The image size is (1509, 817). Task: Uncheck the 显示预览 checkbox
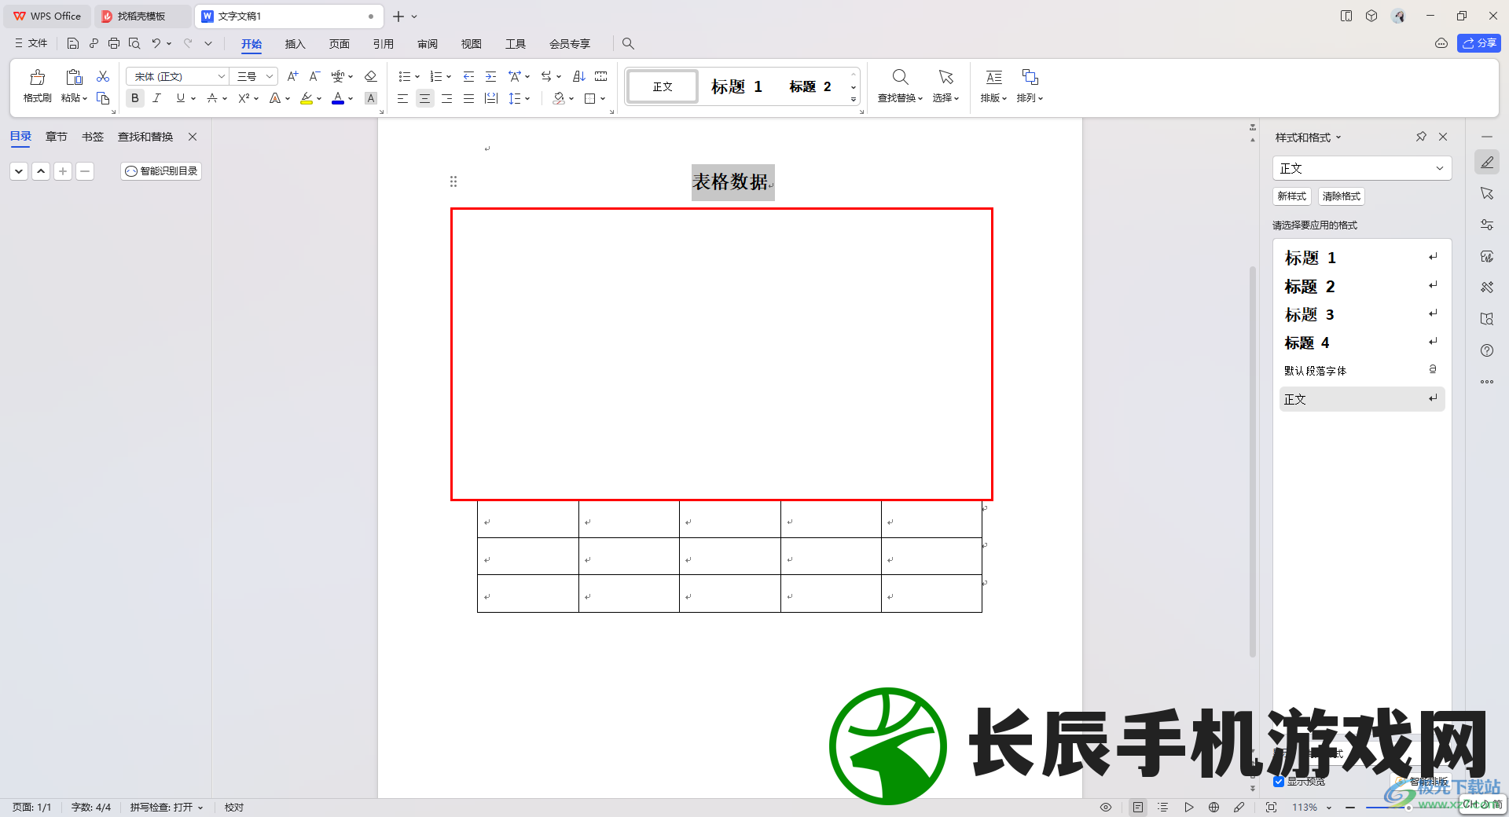pyautogui.click(x=1279, y=781)
